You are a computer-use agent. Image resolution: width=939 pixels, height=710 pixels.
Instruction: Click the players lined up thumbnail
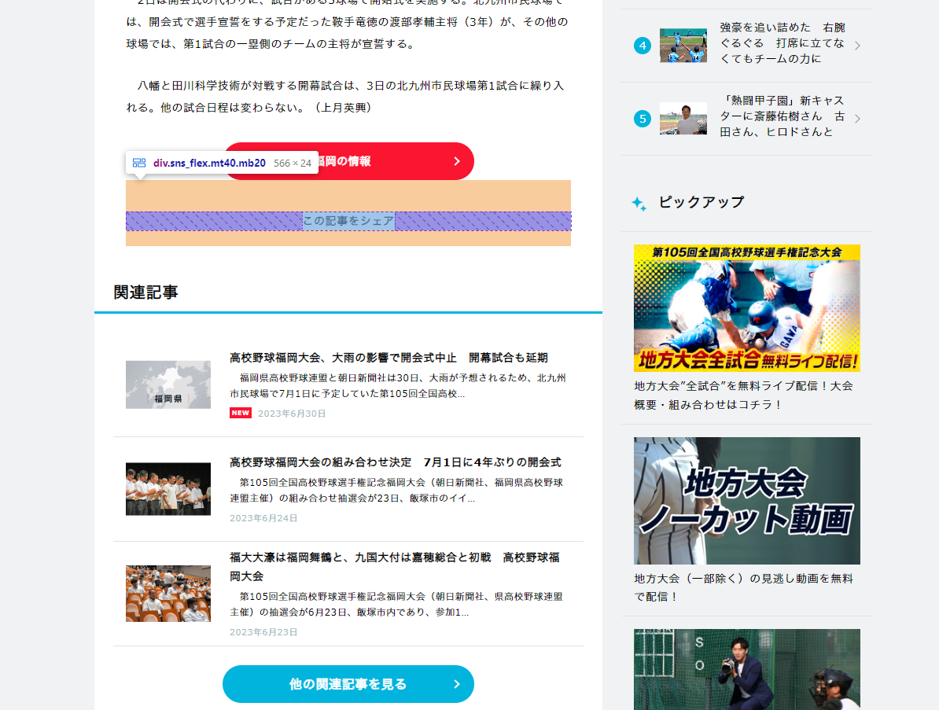[x=168, y=489]
